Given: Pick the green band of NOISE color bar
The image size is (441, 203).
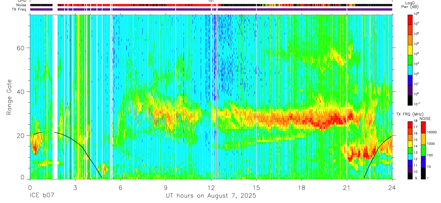Looking at the screenshot, I should pyautogui.click(x=423, y=150).
